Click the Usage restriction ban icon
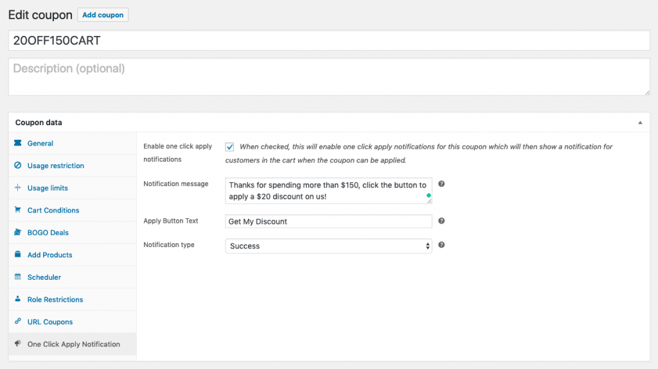Viewport: 658px width, 369px height. pyautogui.click(x=18, y=166)
